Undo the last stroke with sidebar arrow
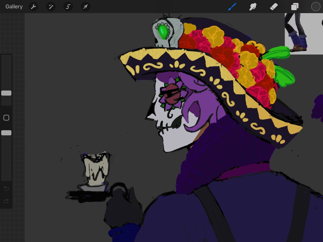 [x=6, y=188]
